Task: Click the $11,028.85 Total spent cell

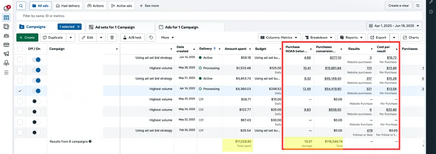Action: [x=237, y=143]
